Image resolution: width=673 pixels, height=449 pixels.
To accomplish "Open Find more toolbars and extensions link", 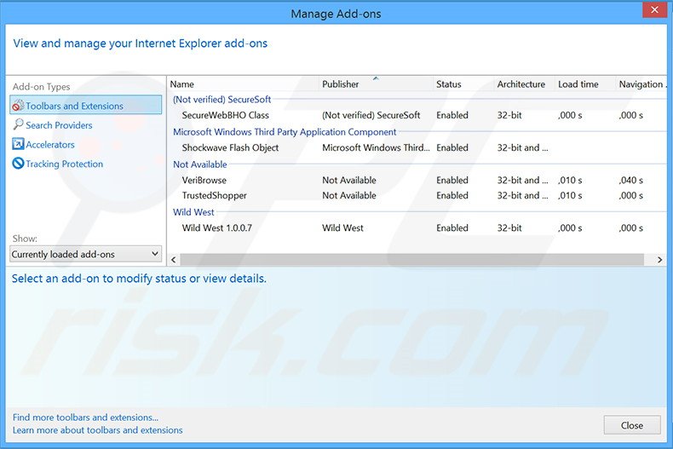I will click(x=85, y=417).
